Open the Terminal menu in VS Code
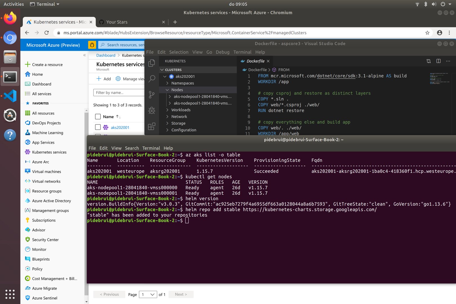Screen dimensions: 456x304 click(x=242, y=52)
